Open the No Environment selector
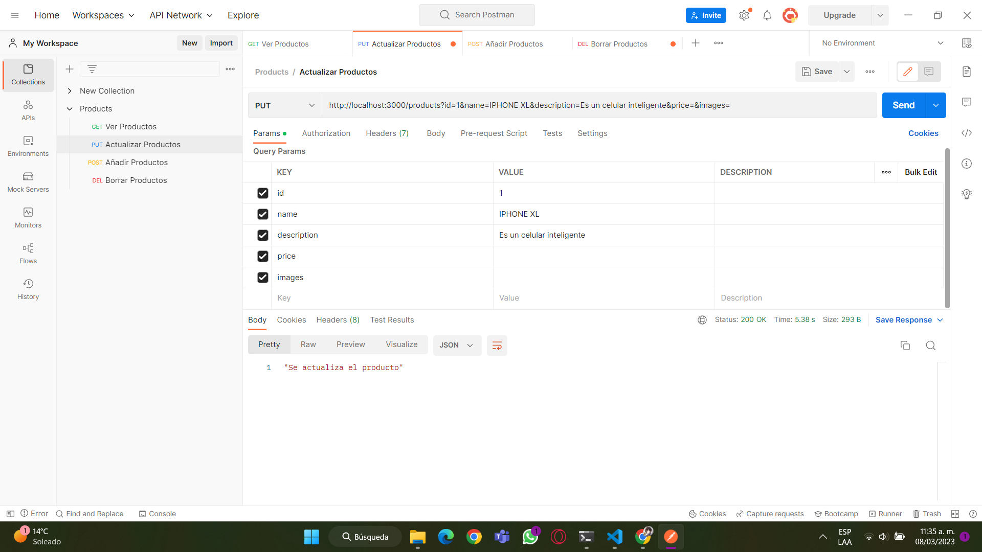 pyautogui.click(x=880, y=43)
